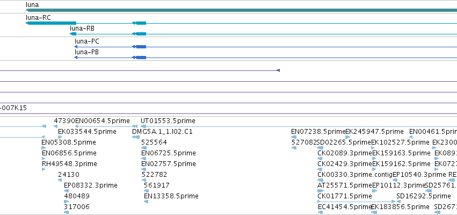
Task: Select the wide luna-RC exon block at the transcript's left end
Action: [x=51, y=23]
